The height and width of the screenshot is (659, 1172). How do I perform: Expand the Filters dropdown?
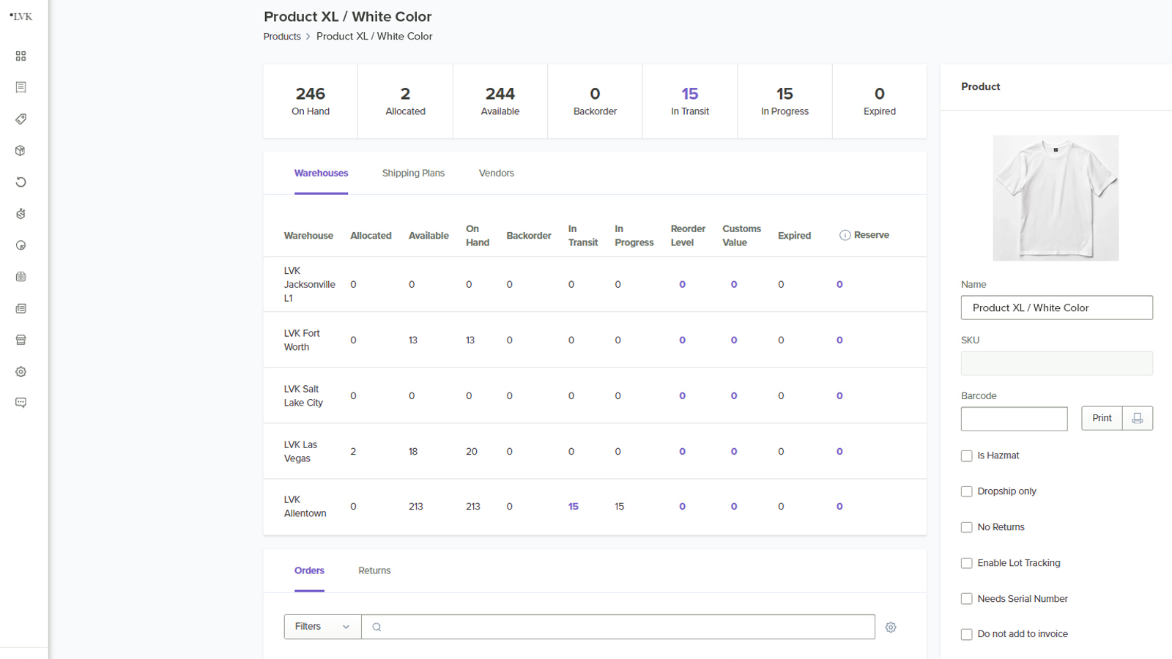[x=322, y=627]
